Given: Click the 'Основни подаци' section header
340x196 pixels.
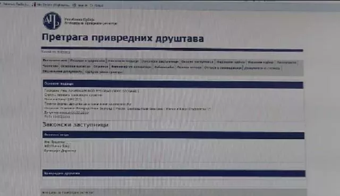Looking at the screenshot, I should [x=173, y=84].
